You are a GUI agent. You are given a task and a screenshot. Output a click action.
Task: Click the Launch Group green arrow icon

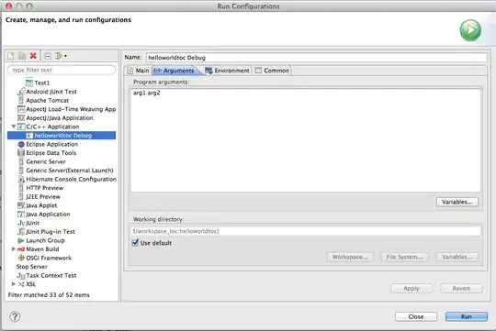point(21,240)
